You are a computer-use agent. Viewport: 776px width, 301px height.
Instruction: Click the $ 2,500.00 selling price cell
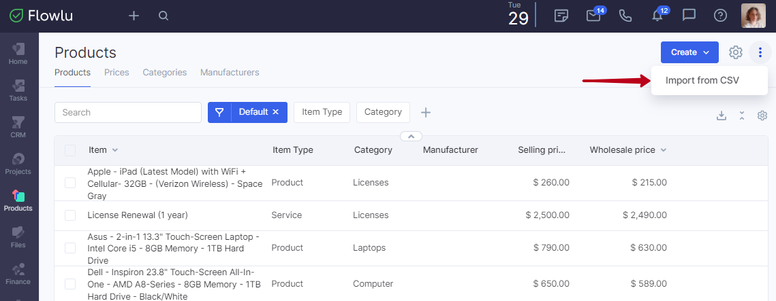point(547,215)
